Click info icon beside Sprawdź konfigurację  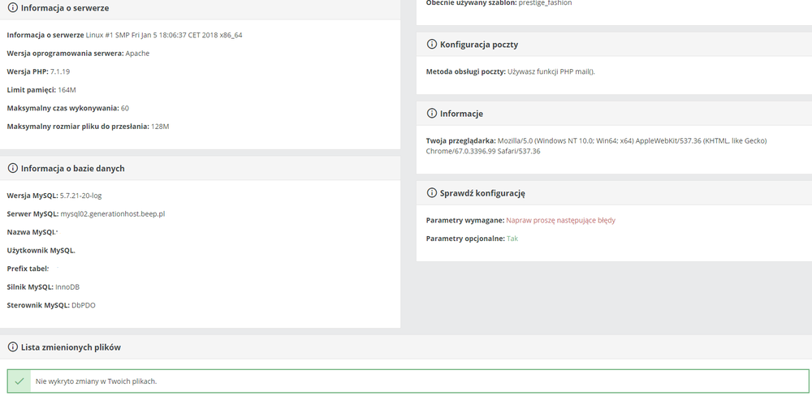(x=431, y=192)
